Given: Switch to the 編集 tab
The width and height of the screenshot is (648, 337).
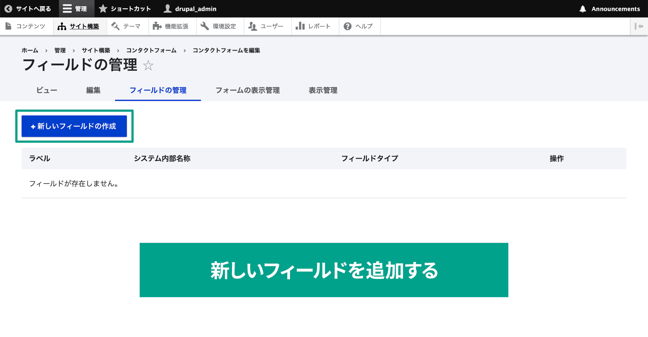Looking at the screenshot, I should coord(93,90).
